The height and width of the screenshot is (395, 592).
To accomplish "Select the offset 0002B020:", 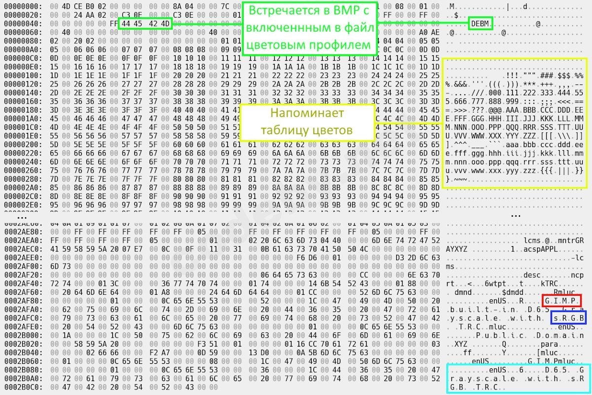I will [23, 344].
